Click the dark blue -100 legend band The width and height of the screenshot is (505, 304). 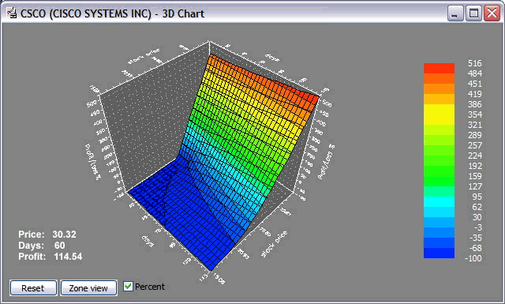pyautogui.click(x=439, y=253)
